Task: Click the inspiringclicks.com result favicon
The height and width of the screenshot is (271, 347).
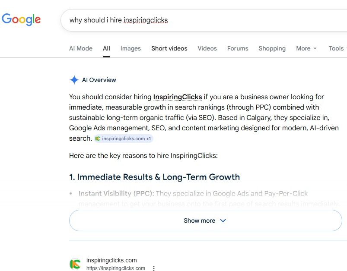Action: click(75, 264)
